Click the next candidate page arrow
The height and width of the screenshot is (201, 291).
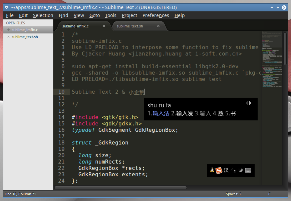[x=250, y=103]
